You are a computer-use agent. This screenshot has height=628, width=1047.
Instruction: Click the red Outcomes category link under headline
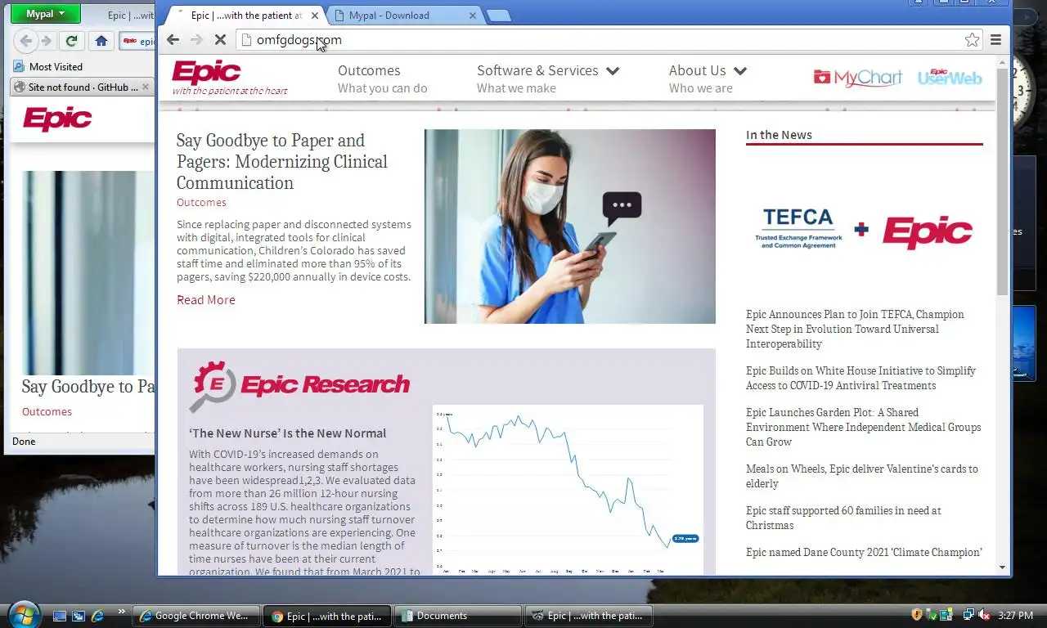201,202
